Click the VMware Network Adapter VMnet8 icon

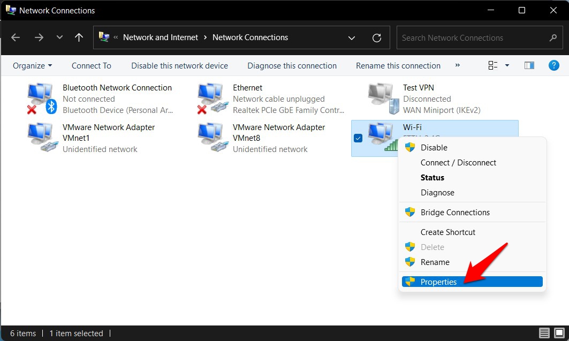click(212, 138)
